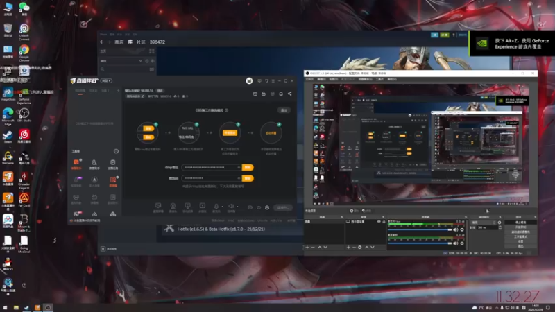Copy rtmp address with orange button
Image resolution: width=555 pixels, height=312 pixels.
(248, 167)
